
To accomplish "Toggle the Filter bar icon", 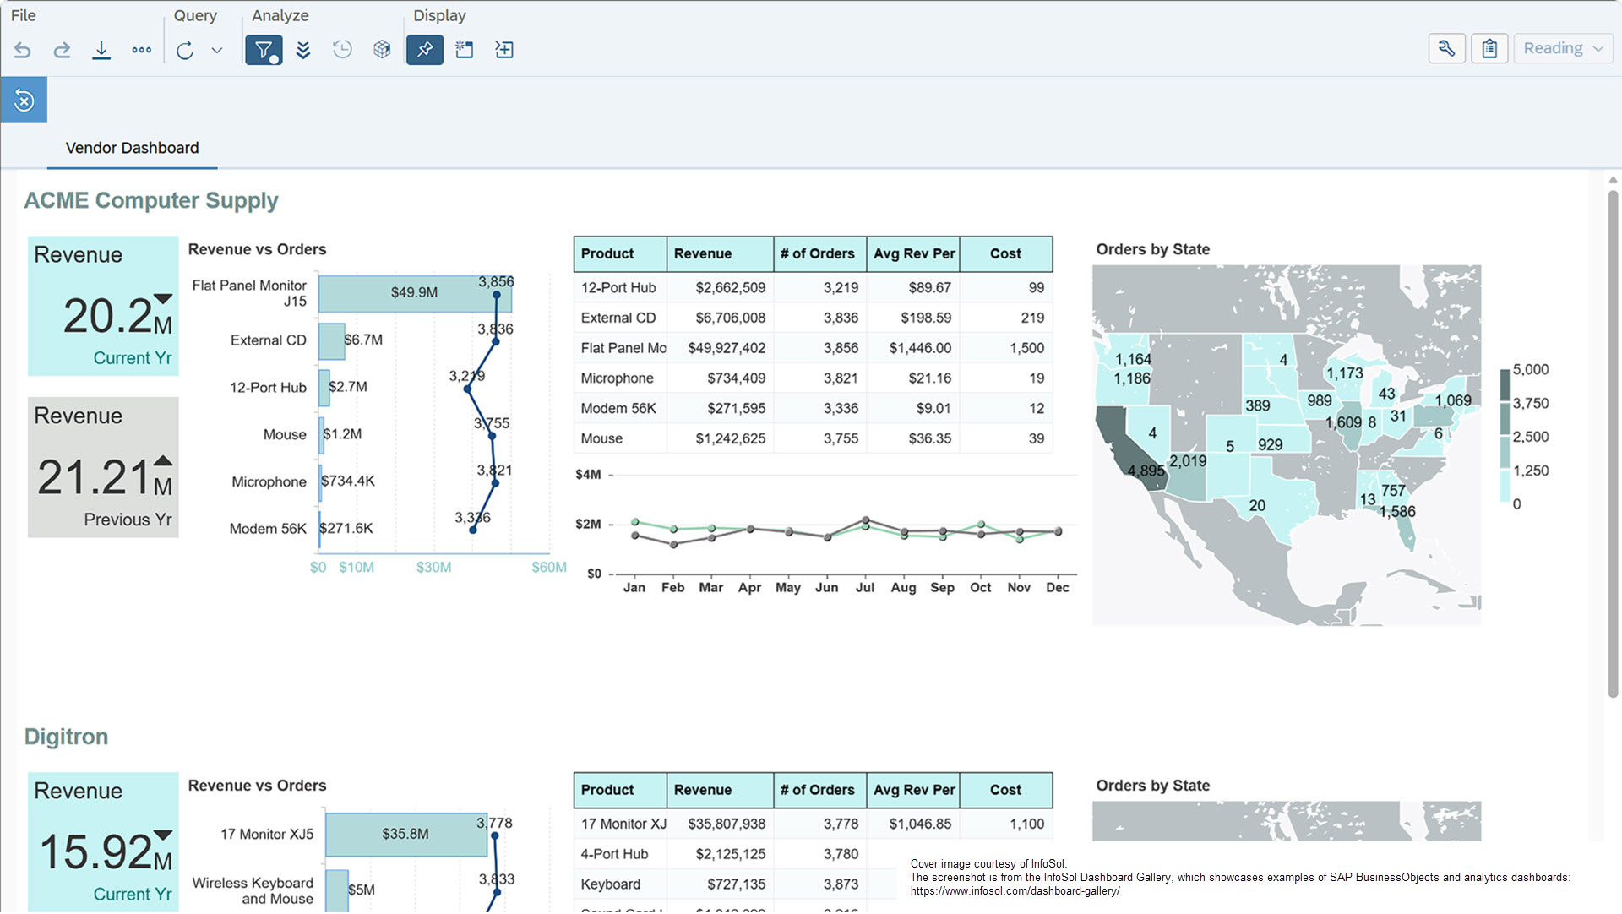I will pyautogui.click(x=264, y=50).
